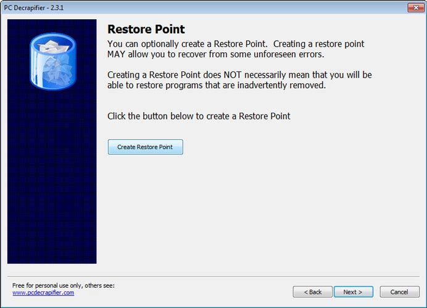Click the recycle bin logo image
427x308 pixels.
53,61
